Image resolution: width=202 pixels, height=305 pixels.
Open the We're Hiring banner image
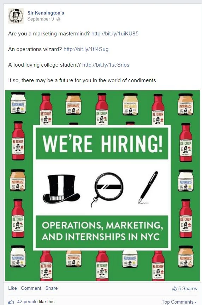click(102, 185)
